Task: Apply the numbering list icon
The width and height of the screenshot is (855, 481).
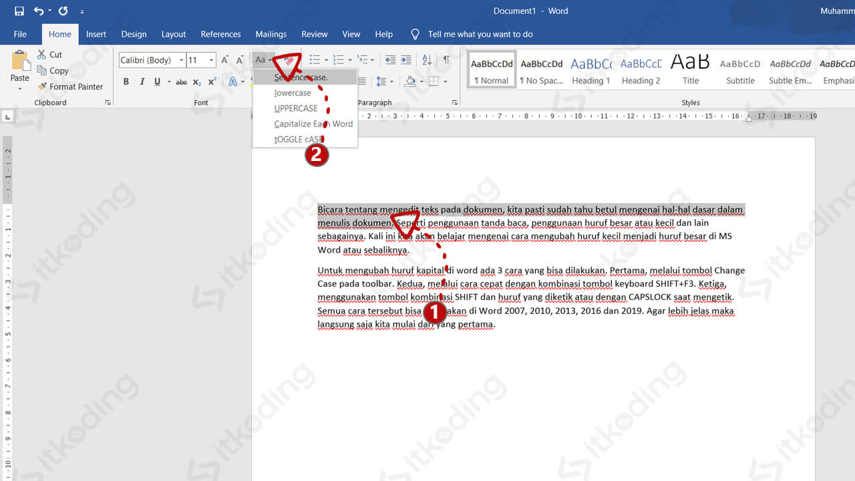Action: [x=339, y=60]
